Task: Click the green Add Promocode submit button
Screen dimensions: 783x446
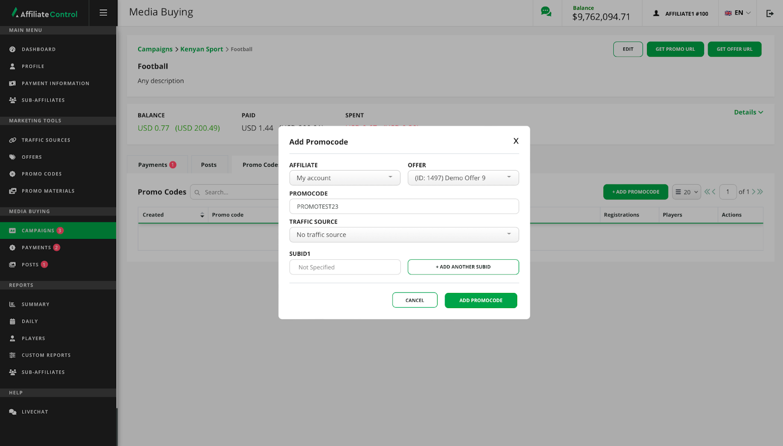Action: tap(481, 301)
